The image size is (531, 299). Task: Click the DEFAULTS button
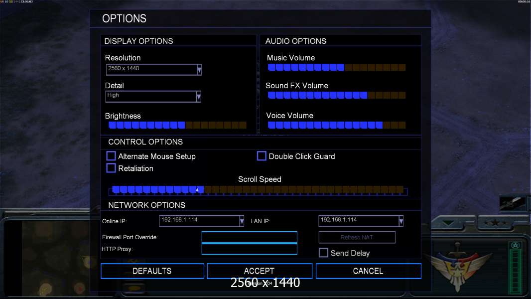pyautogui.click(x=152, y=271)
